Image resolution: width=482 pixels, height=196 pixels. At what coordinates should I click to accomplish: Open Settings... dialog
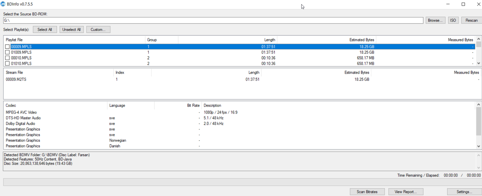[x=464, y=192]
